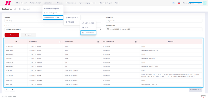Expand the Экомониторинг submenu
The height and width of the screenshot is (99, 208).
pyautogui.click(x=53, y=13)
